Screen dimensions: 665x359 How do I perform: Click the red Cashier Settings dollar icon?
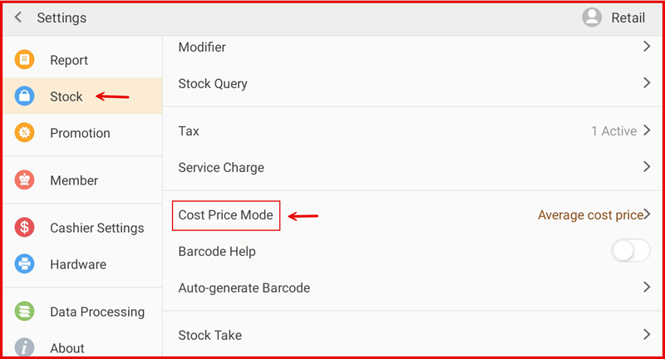(x=25, y=228)
